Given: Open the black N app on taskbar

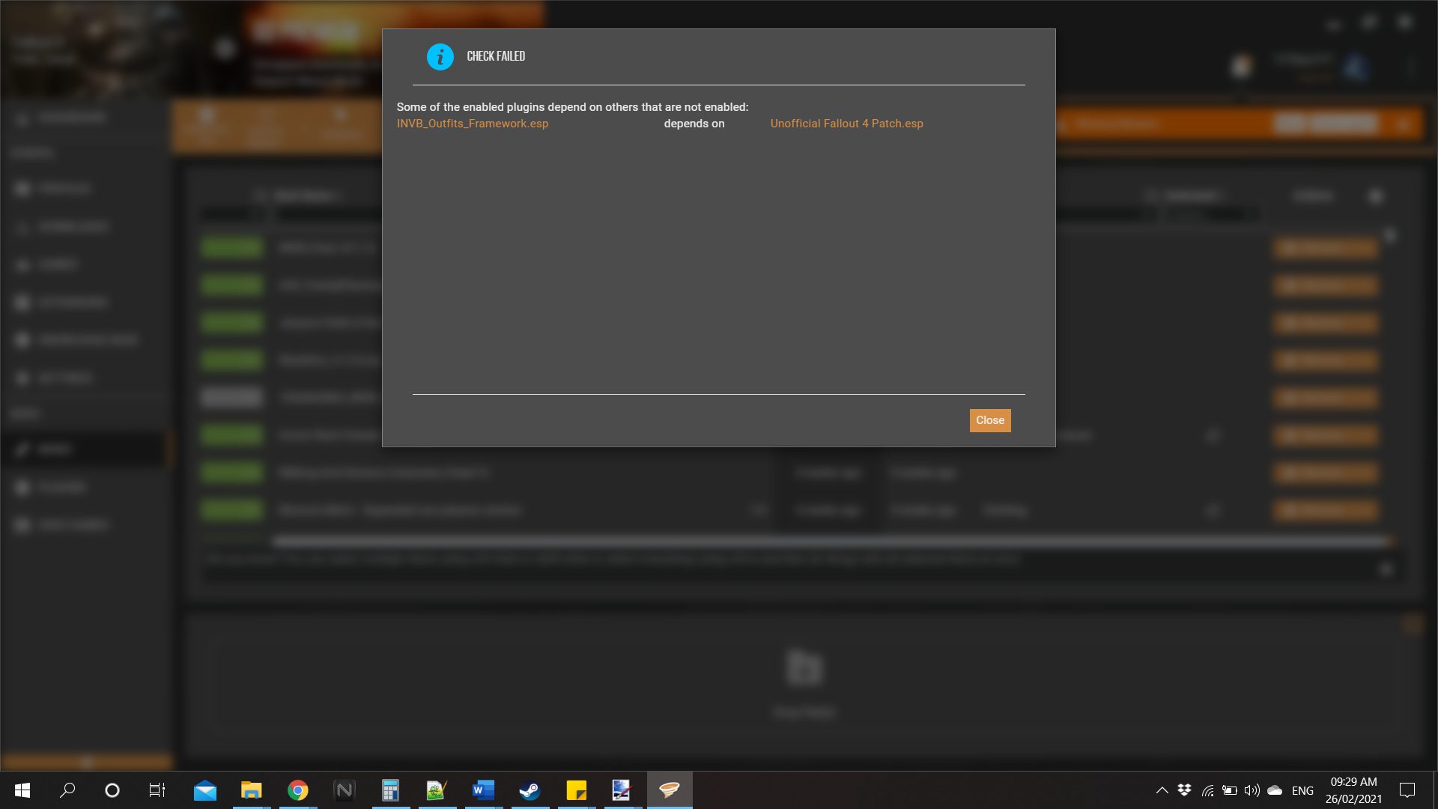Looking at the screenshot, I should tap(345, 790).
